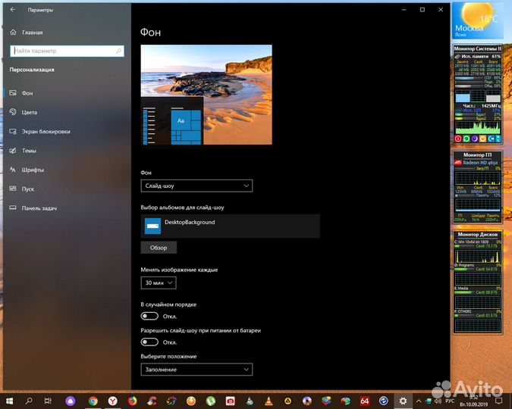Image resolution: width=512 pixels, height=409 pixels.
Task: Click the orange power button in system monitor gadget
Action: click(482, 139)
